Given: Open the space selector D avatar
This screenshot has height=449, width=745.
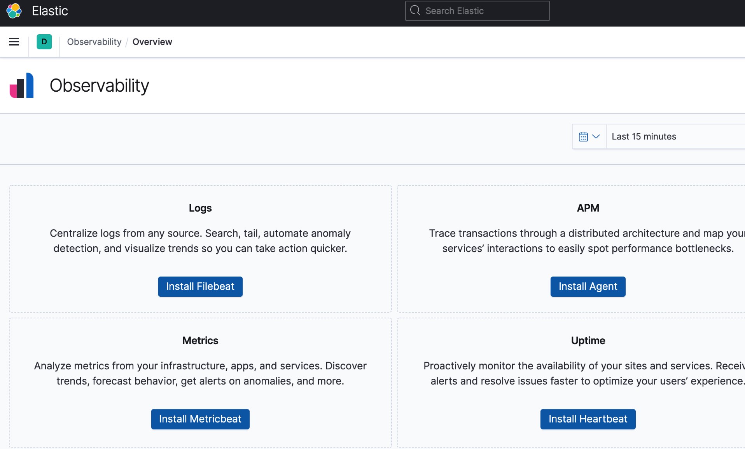Looking at the screenshot, I should click(x=44, y=42).
